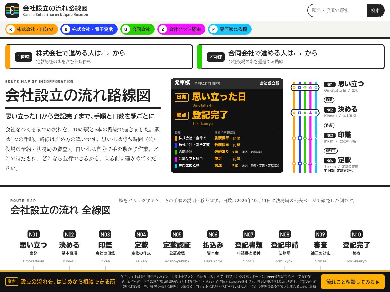Viewport: 390px width, 292px height.
Task: Click orange circle marker at N02 決める
Action: click(294, 113)
